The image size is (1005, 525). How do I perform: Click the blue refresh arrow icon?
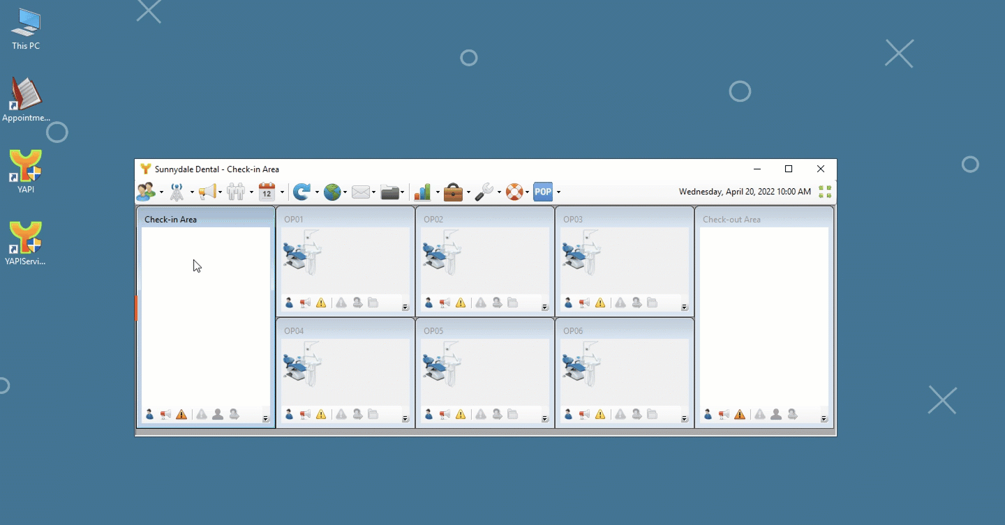[301, 192]
